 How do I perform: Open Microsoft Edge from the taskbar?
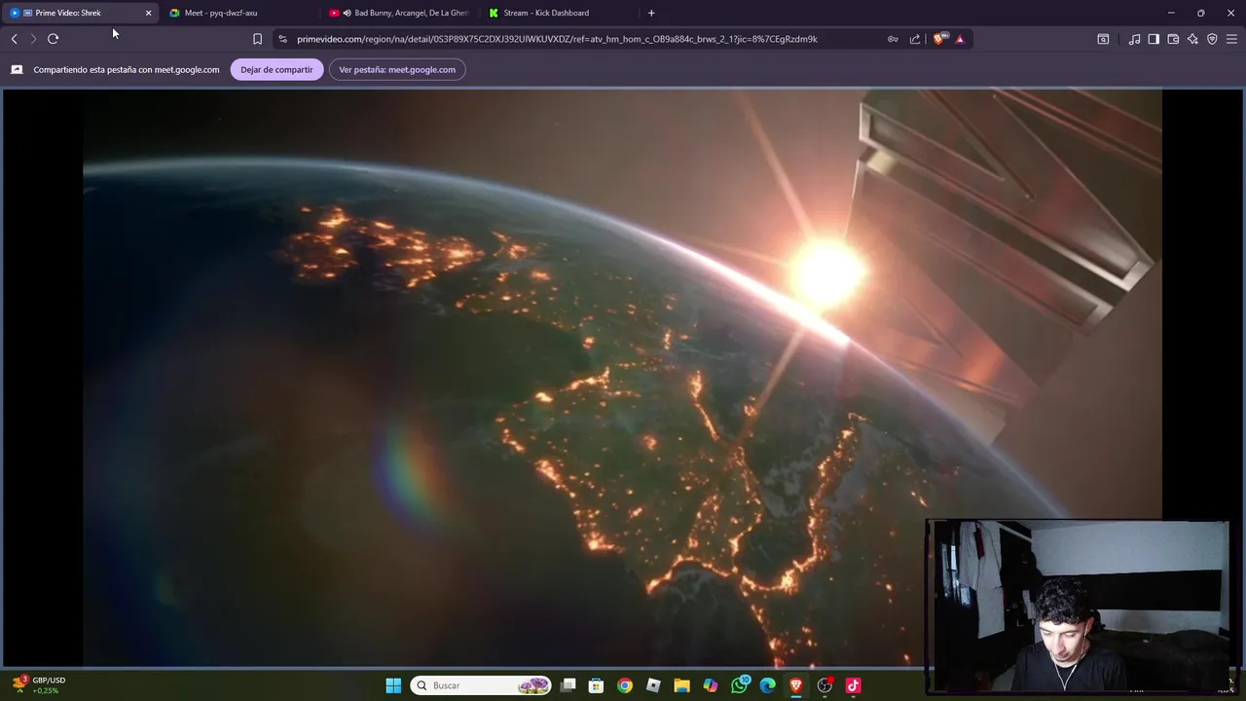pyautogui.click(x=767, y=685)
